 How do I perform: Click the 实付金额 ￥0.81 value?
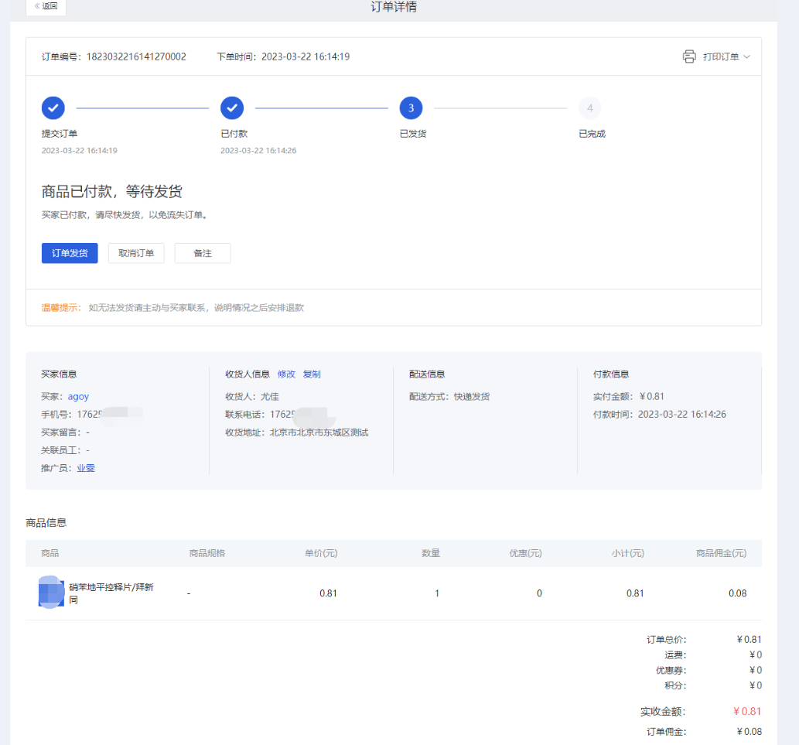point(652,396)
